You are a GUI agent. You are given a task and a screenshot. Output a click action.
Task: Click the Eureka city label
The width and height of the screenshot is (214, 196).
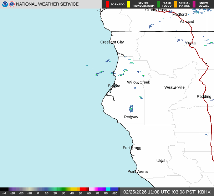114,86
